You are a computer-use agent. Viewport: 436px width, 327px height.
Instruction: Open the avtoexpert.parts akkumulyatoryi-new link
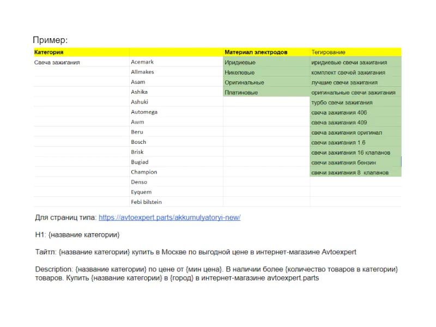[169, 217]
